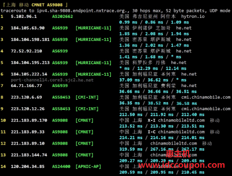Select IP 221.183.144.74 on hop 13
Viewport: 232px width, 176px height.
(29, 155)
